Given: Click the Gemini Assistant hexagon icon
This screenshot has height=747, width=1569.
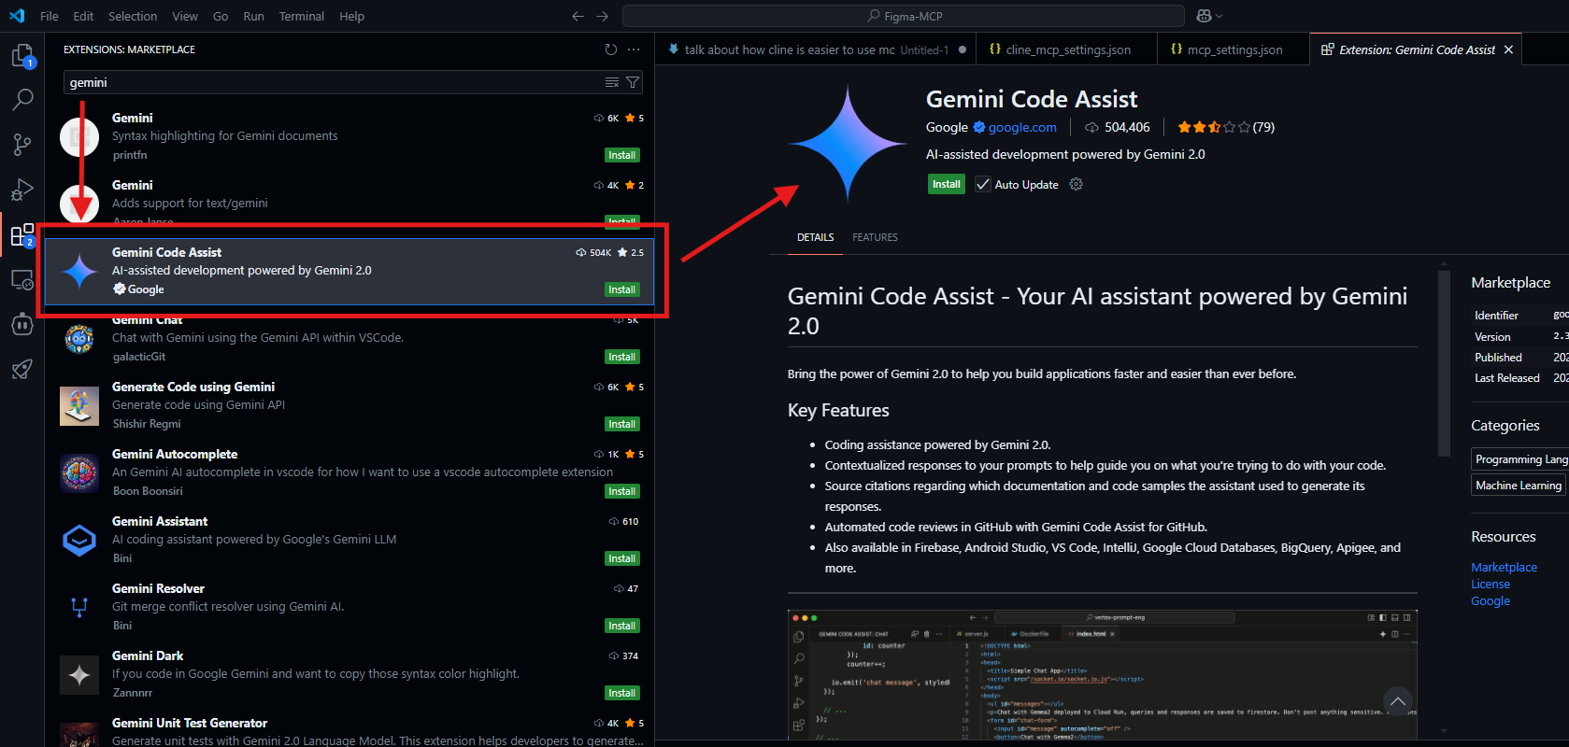Looking at the screenshot, I should pos(79,540).
